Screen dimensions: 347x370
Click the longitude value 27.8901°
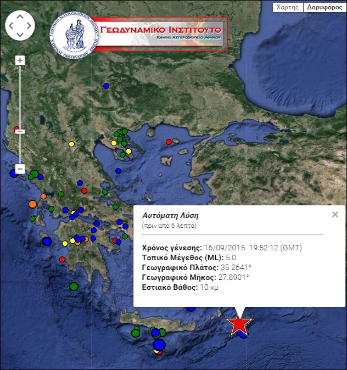(233, 277)
